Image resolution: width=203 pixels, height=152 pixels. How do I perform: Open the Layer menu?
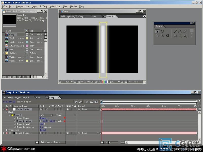(35, 7)
